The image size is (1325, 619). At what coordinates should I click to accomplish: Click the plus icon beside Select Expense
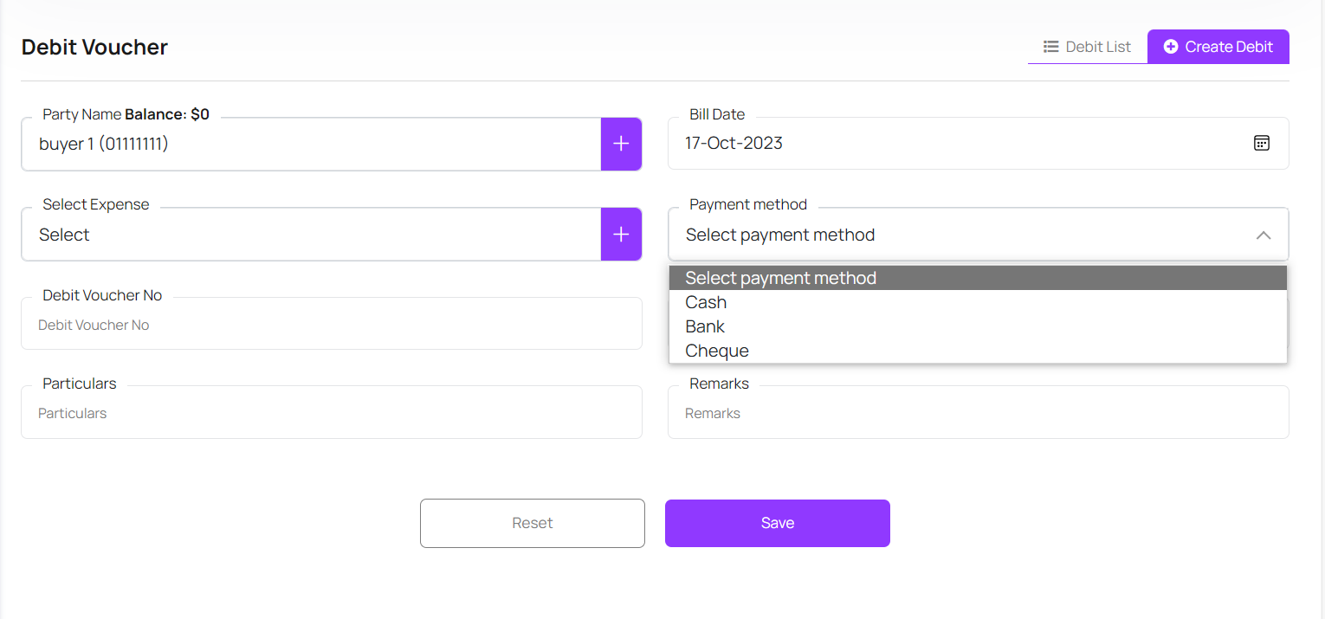[x=621, y=234]
